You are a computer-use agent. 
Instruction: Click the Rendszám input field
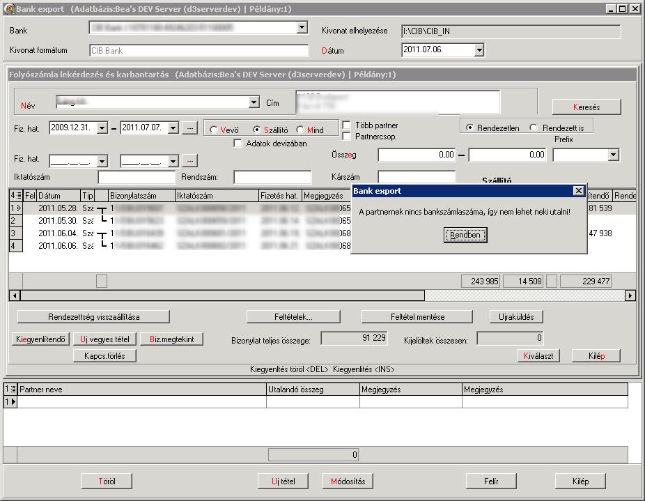click(272, 177)
